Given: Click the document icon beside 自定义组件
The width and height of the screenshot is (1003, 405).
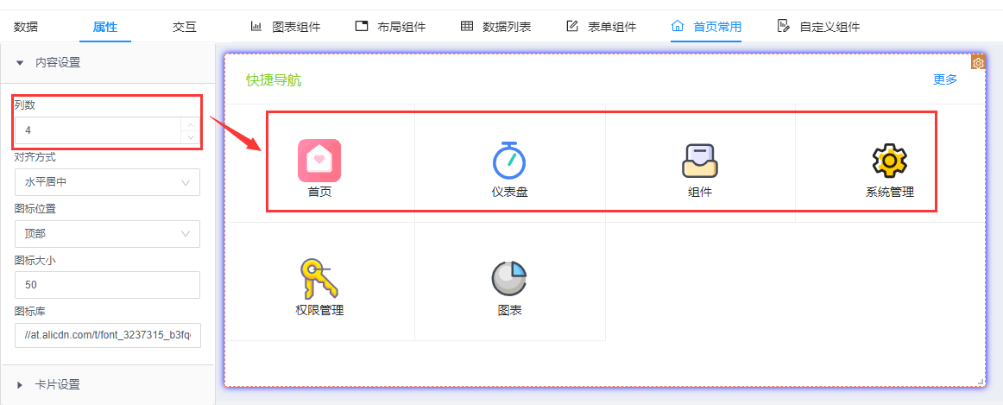Looking at the screenshot, I should tap(783, 26).
